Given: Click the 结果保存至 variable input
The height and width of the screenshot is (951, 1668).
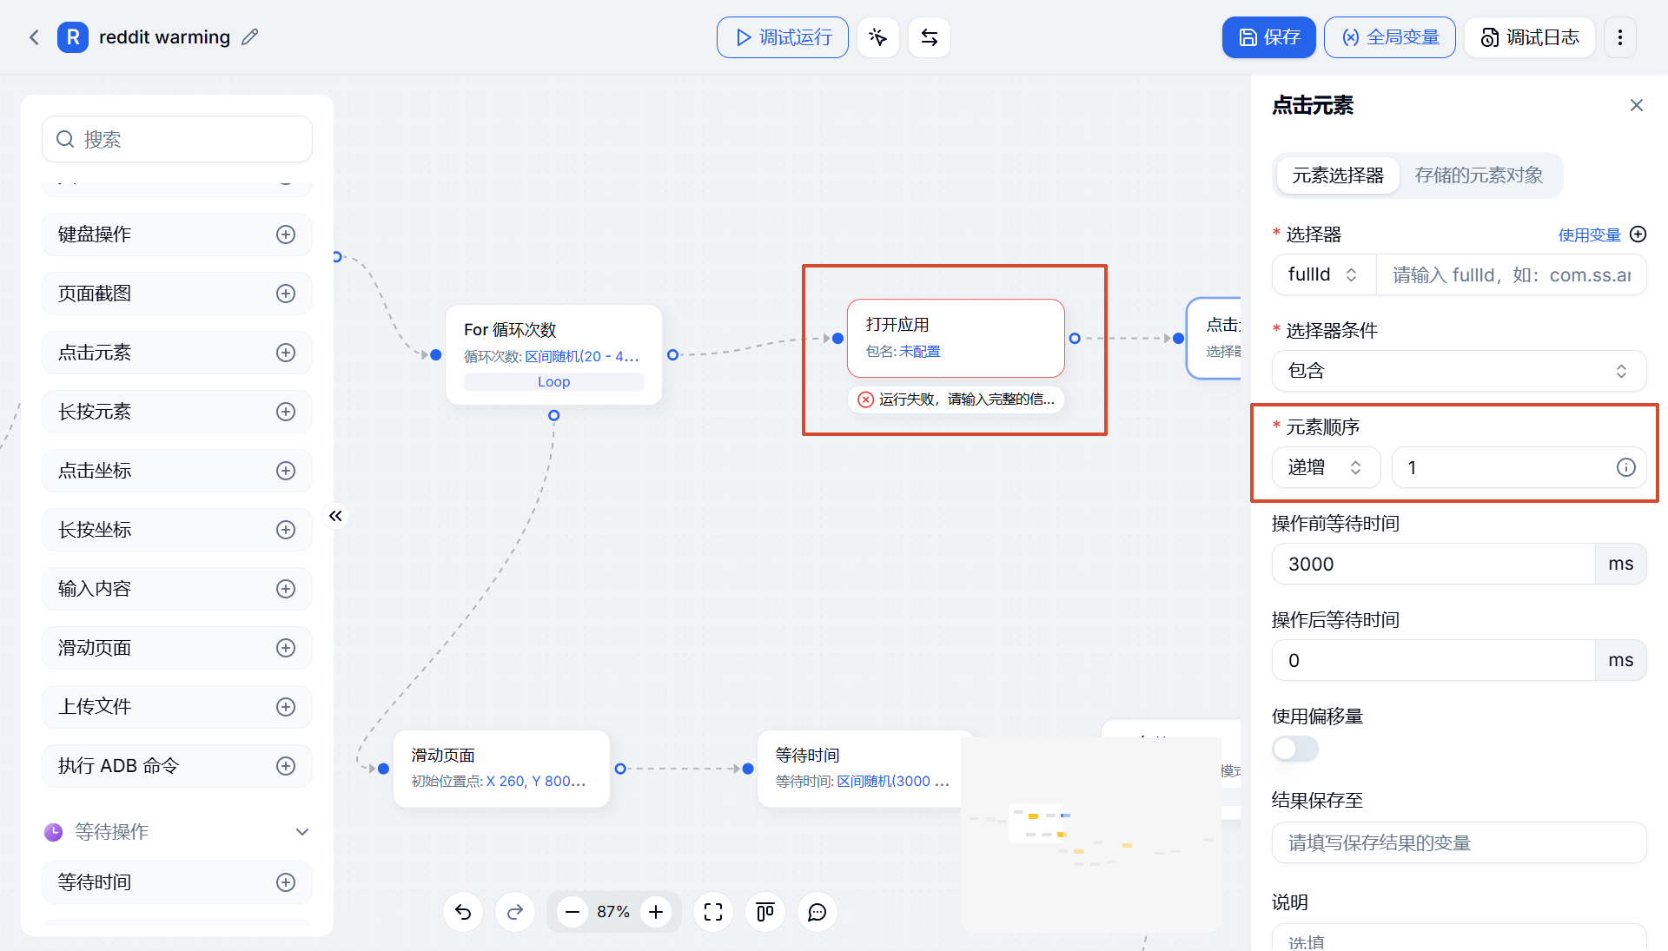Looking at the screenshot, I should (x=1459, y=842).
